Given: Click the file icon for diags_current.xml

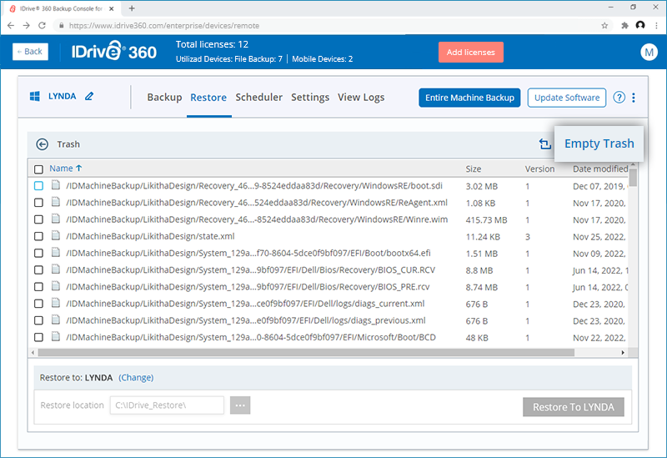Looking at the screenshot, I should (56, 303).
